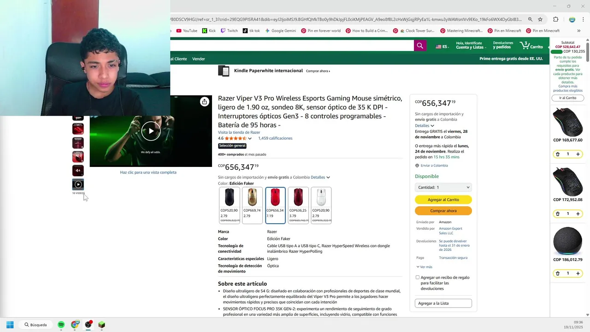Select the red Faker edition swatch
Viewport: 590px width, 332px height.
[275, 205]
